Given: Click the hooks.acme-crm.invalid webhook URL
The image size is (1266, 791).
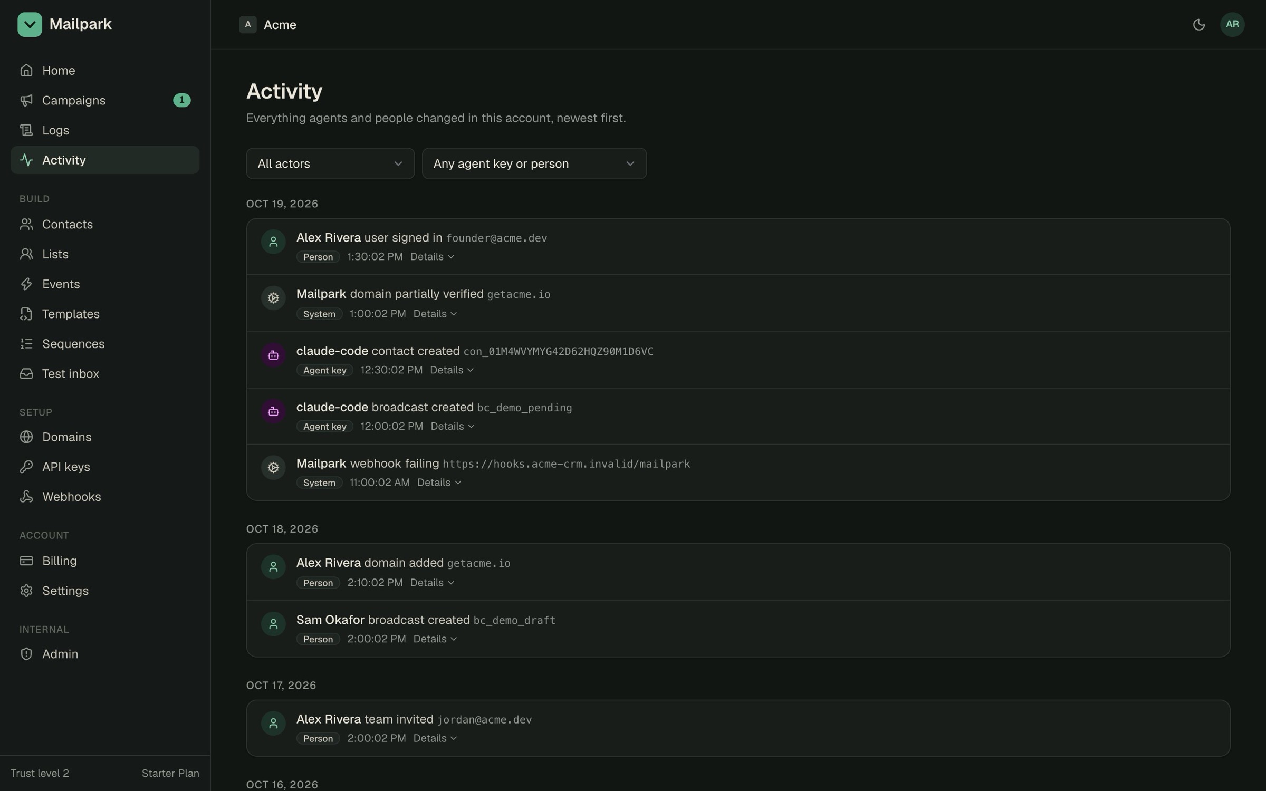Looking at the screenshot, I should (566, 464).
